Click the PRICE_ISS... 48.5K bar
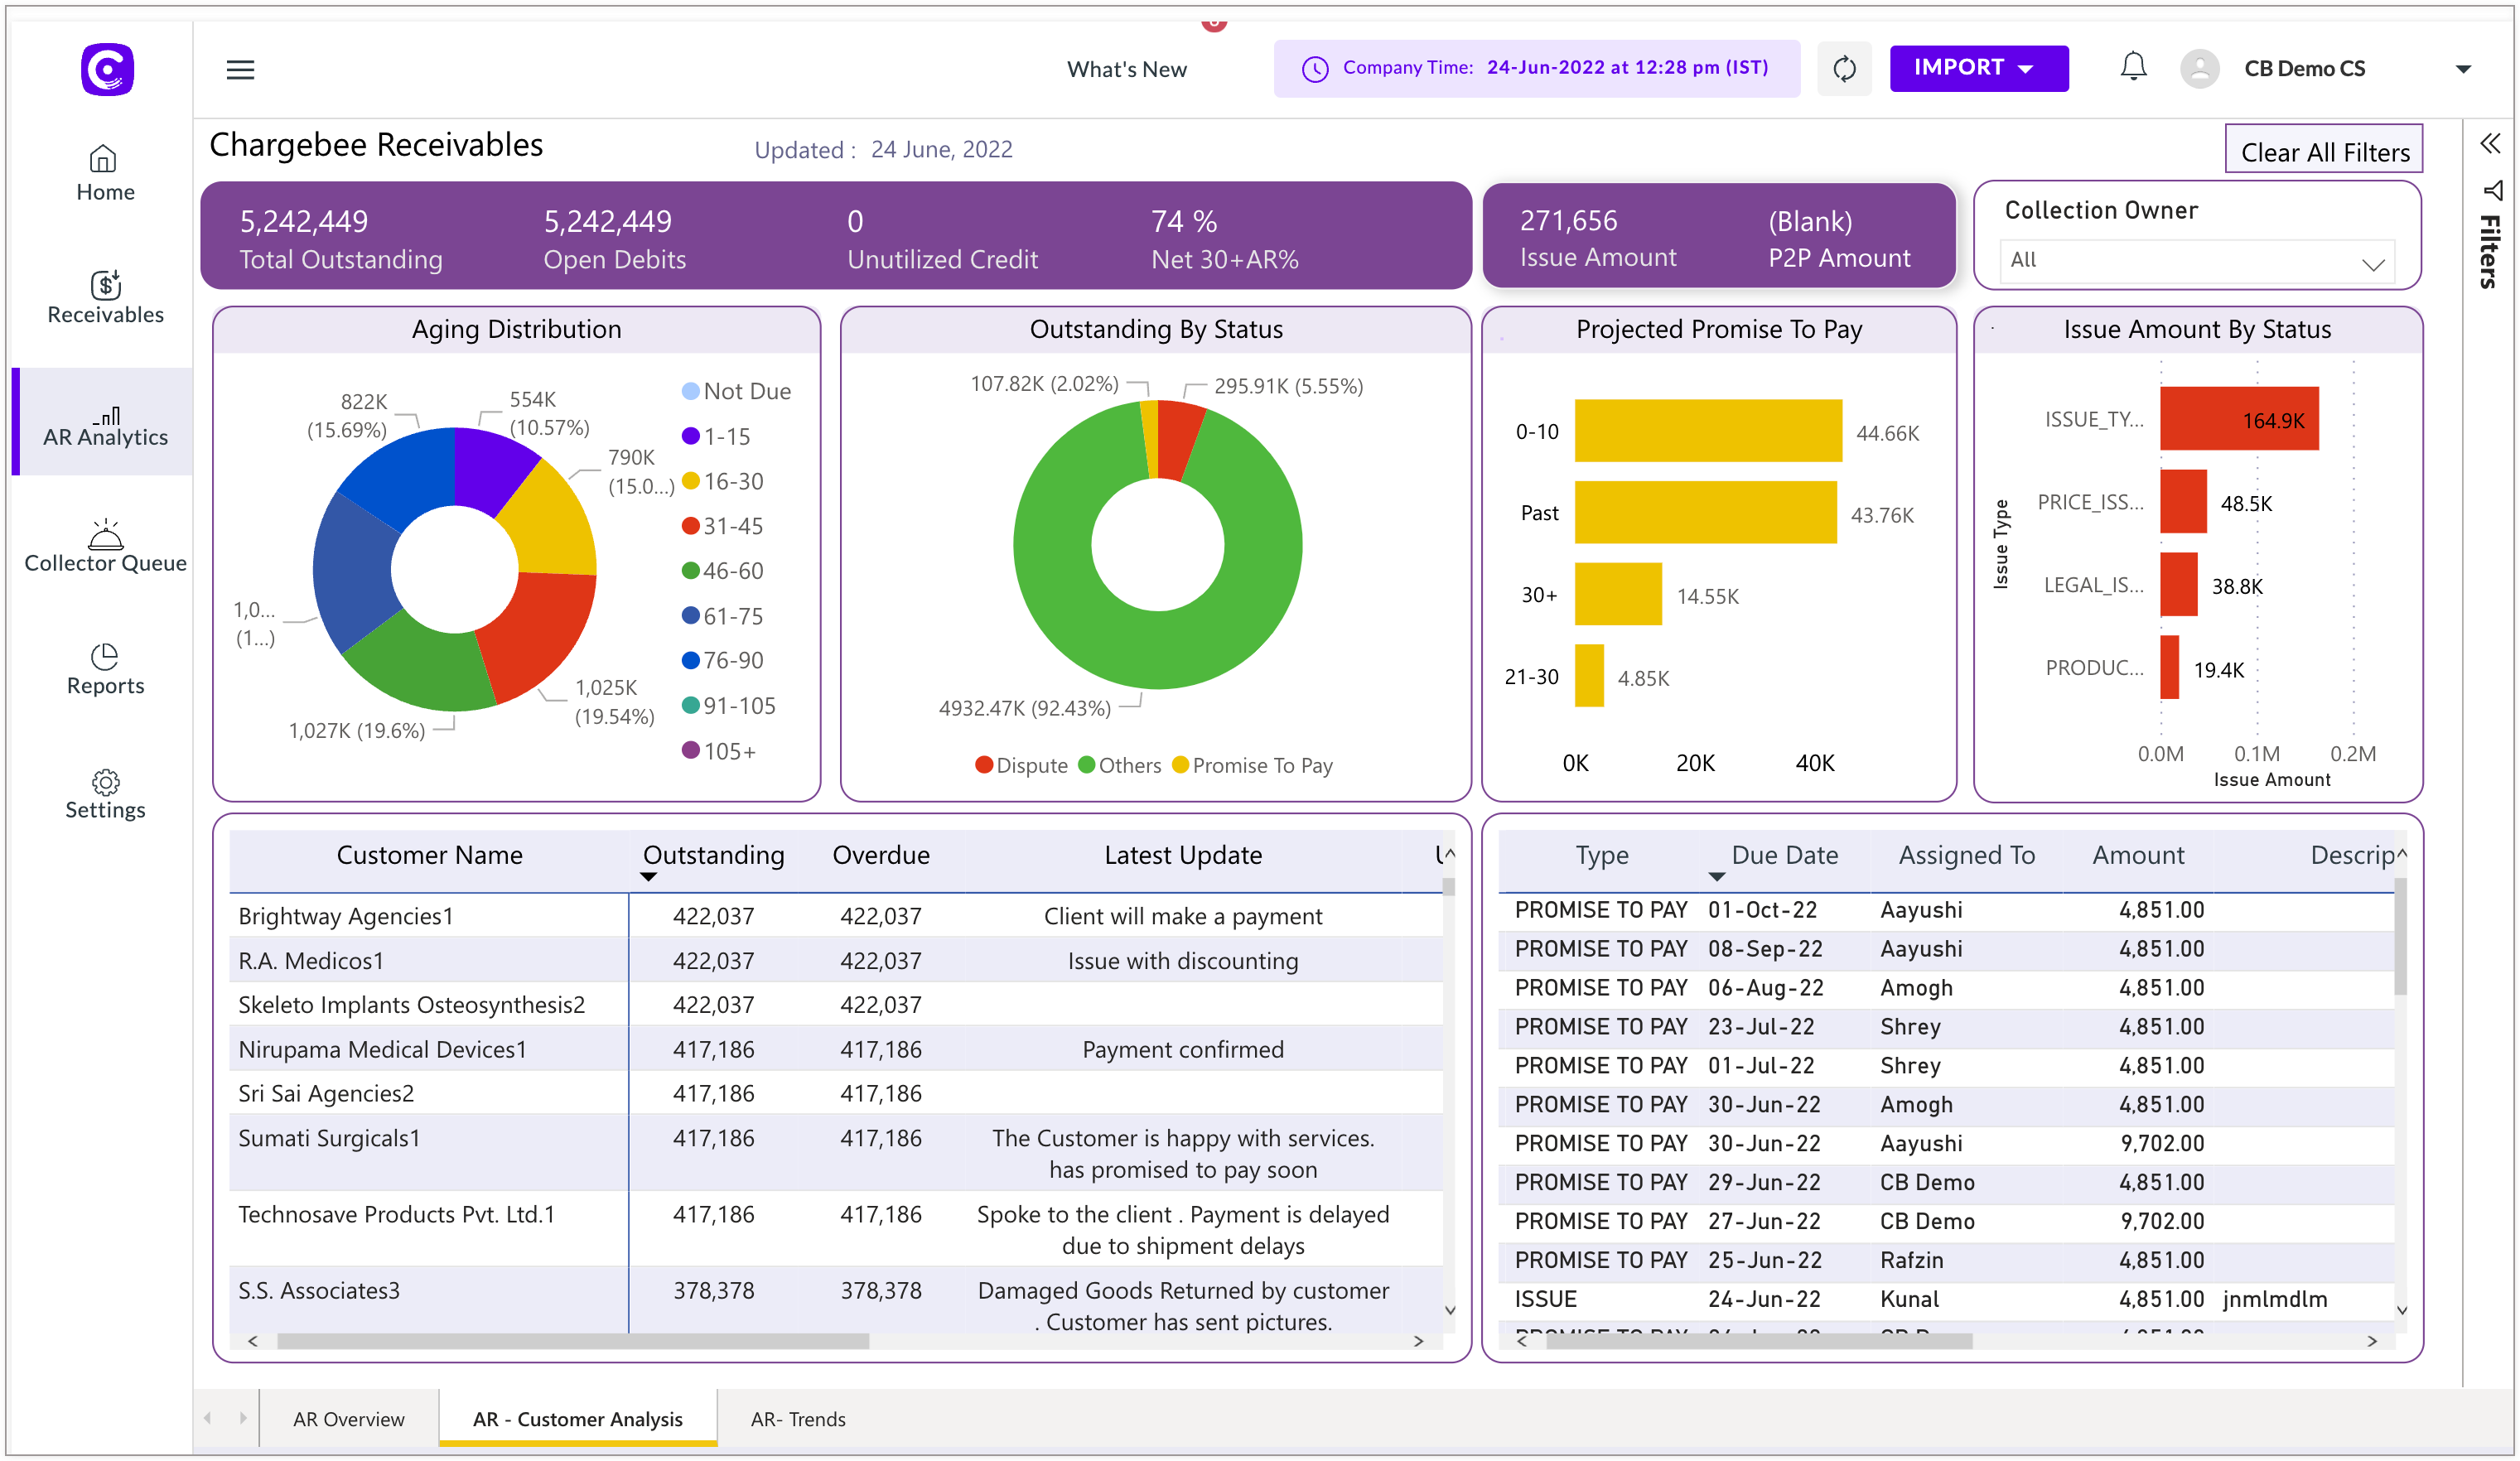The height and width of the screenshot is (1461, 2520). pyautogui.click(x=2182, y=500)
